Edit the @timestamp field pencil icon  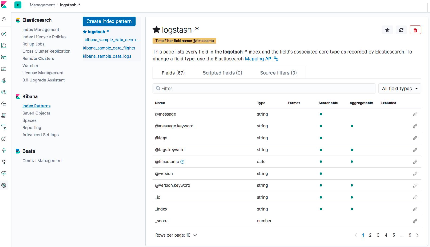415,162
